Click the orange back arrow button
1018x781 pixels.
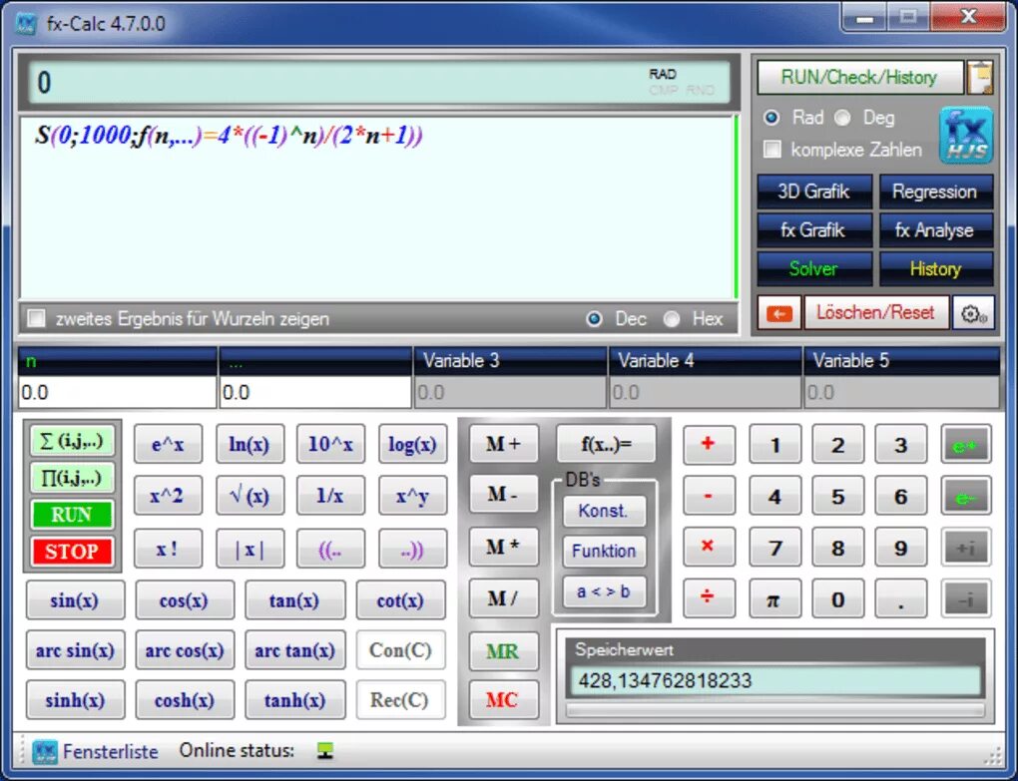779,314
